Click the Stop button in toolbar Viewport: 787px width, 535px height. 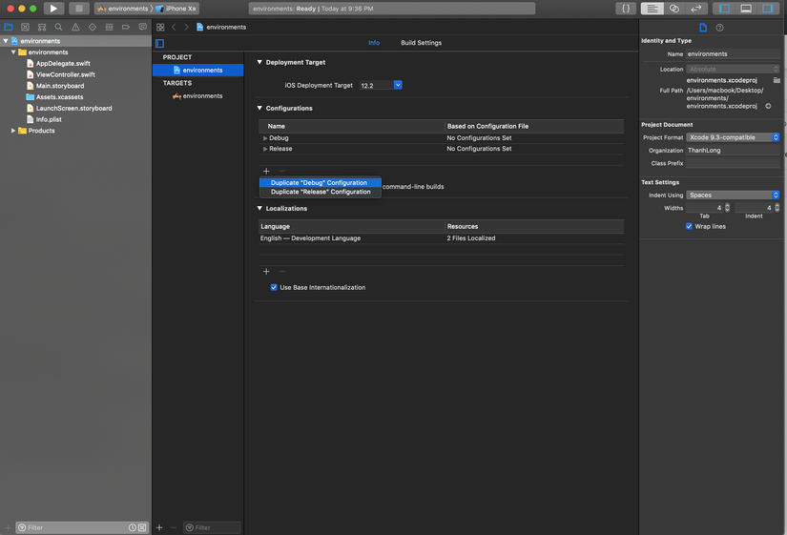click(x=79, y=9)
